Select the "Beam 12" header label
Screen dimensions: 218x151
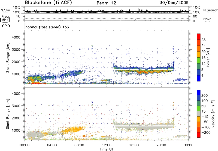(106, 3)
